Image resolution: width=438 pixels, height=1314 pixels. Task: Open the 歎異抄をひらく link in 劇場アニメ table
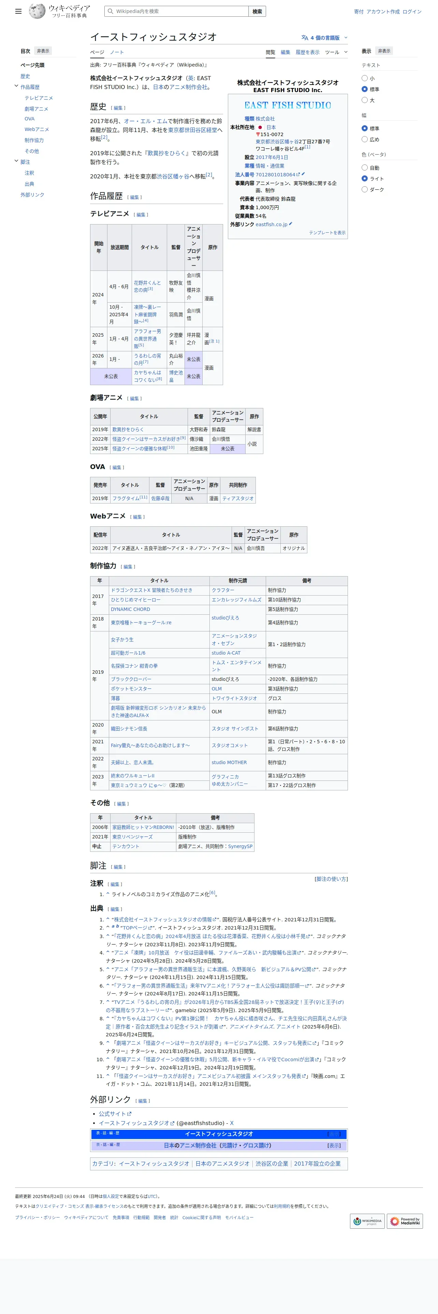[128, 429]
